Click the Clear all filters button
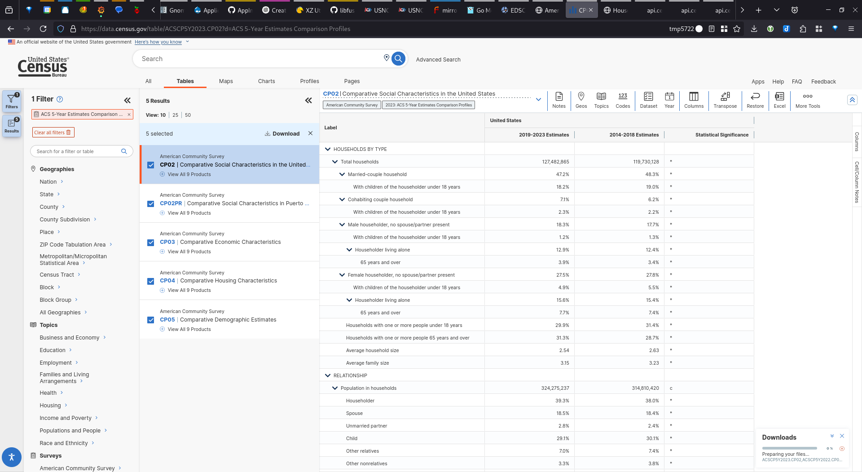862x472 pixels. [53, 132]
